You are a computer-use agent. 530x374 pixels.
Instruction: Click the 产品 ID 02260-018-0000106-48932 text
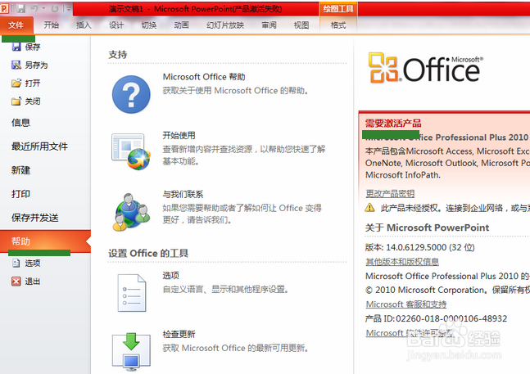coord(436,318)
